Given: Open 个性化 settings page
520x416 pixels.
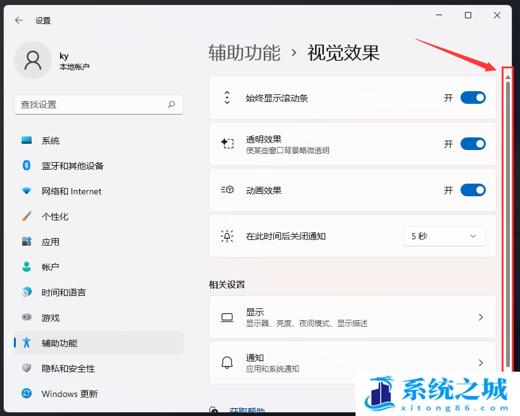Looking at the screenshot, I should click(x=54, y=217).
